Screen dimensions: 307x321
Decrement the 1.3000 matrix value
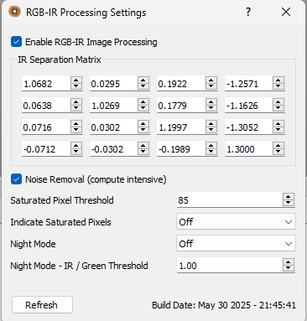[x=278, y=152]
